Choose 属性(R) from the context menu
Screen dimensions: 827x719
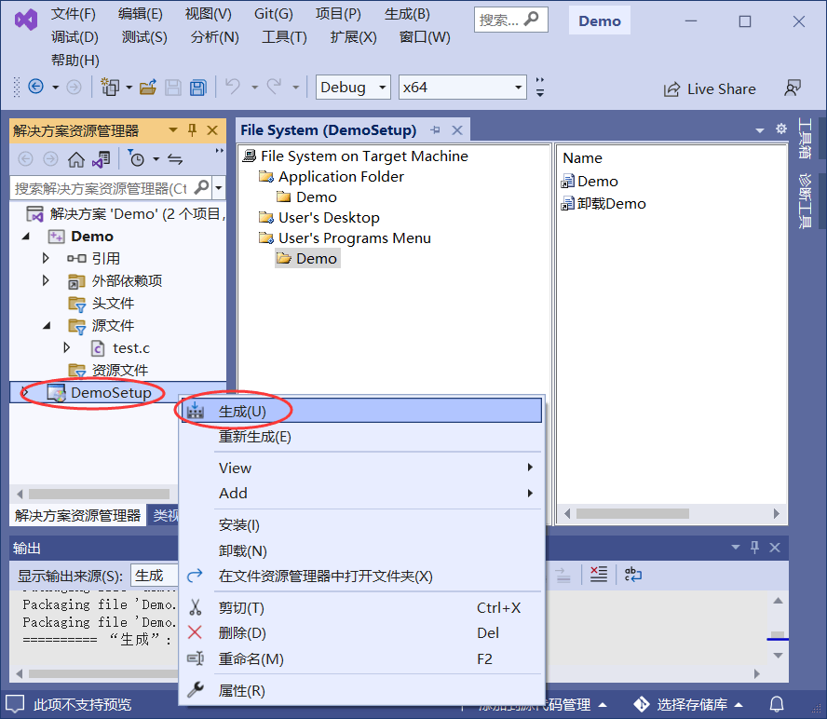[242, 690]
